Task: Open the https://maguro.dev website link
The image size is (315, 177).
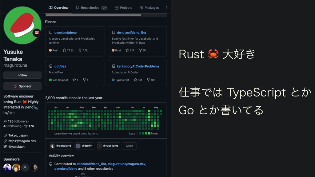Action: click(22, 141)
